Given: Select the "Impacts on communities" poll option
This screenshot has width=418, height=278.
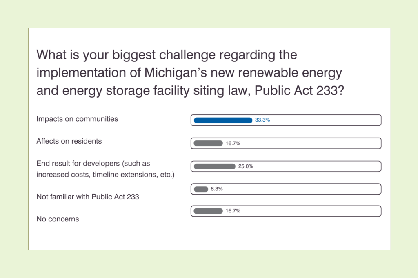Looking at the screenshot, I should click(77, 119).
